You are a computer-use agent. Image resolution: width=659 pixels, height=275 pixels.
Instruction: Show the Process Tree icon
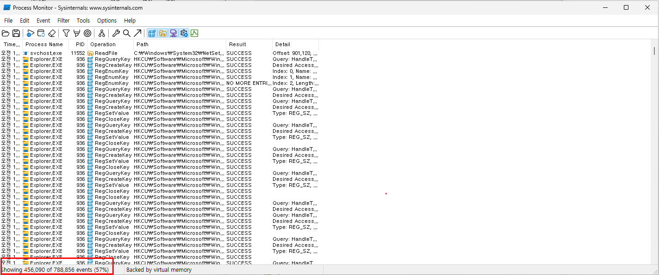(x=102, y=33)
